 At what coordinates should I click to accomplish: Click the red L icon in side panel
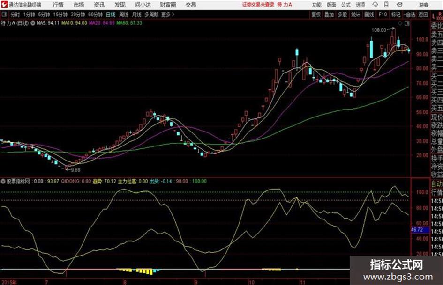(434, 16)
